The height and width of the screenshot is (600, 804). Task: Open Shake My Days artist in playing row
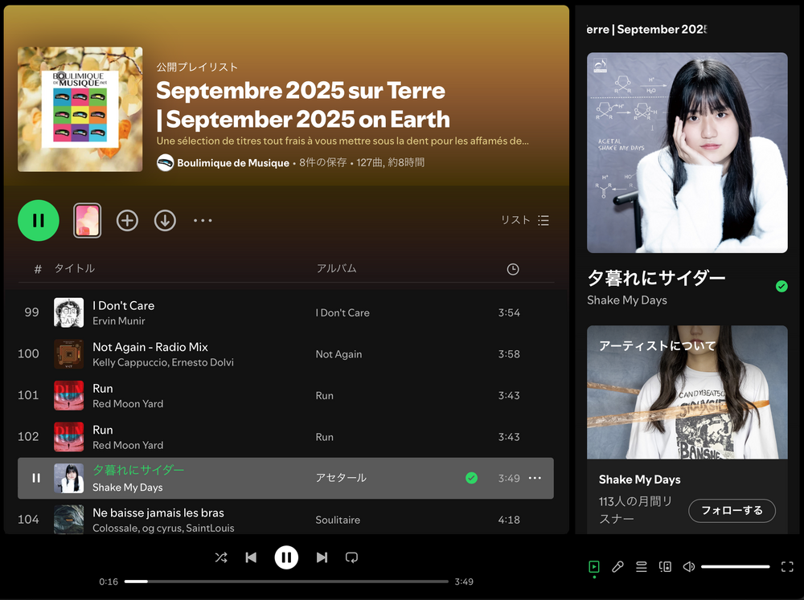[x=127, y=488]
